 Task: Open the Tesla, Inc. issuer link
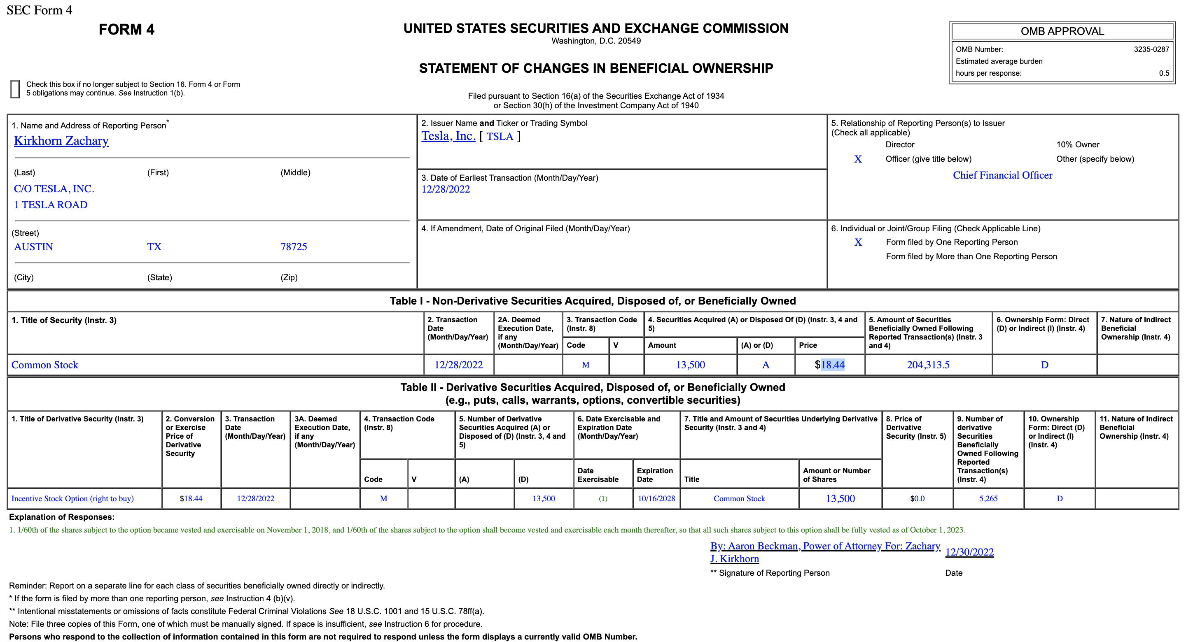click(448, 136)
